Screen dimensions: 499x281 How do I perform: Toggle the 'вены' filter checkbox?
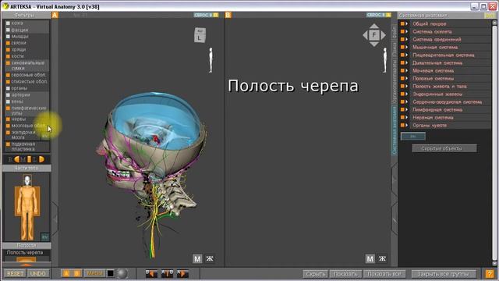8,101
